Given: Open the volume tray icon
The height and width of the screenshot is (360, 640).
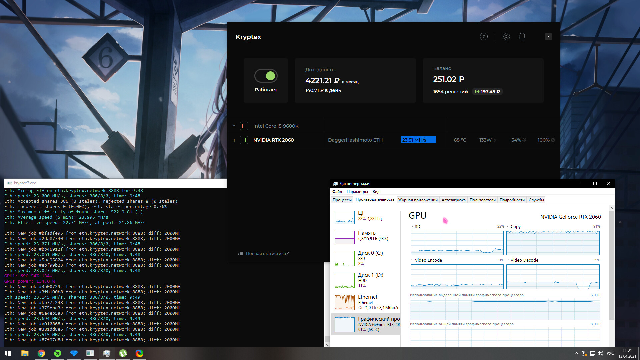Looking at the screenshot, I should 600,353.
